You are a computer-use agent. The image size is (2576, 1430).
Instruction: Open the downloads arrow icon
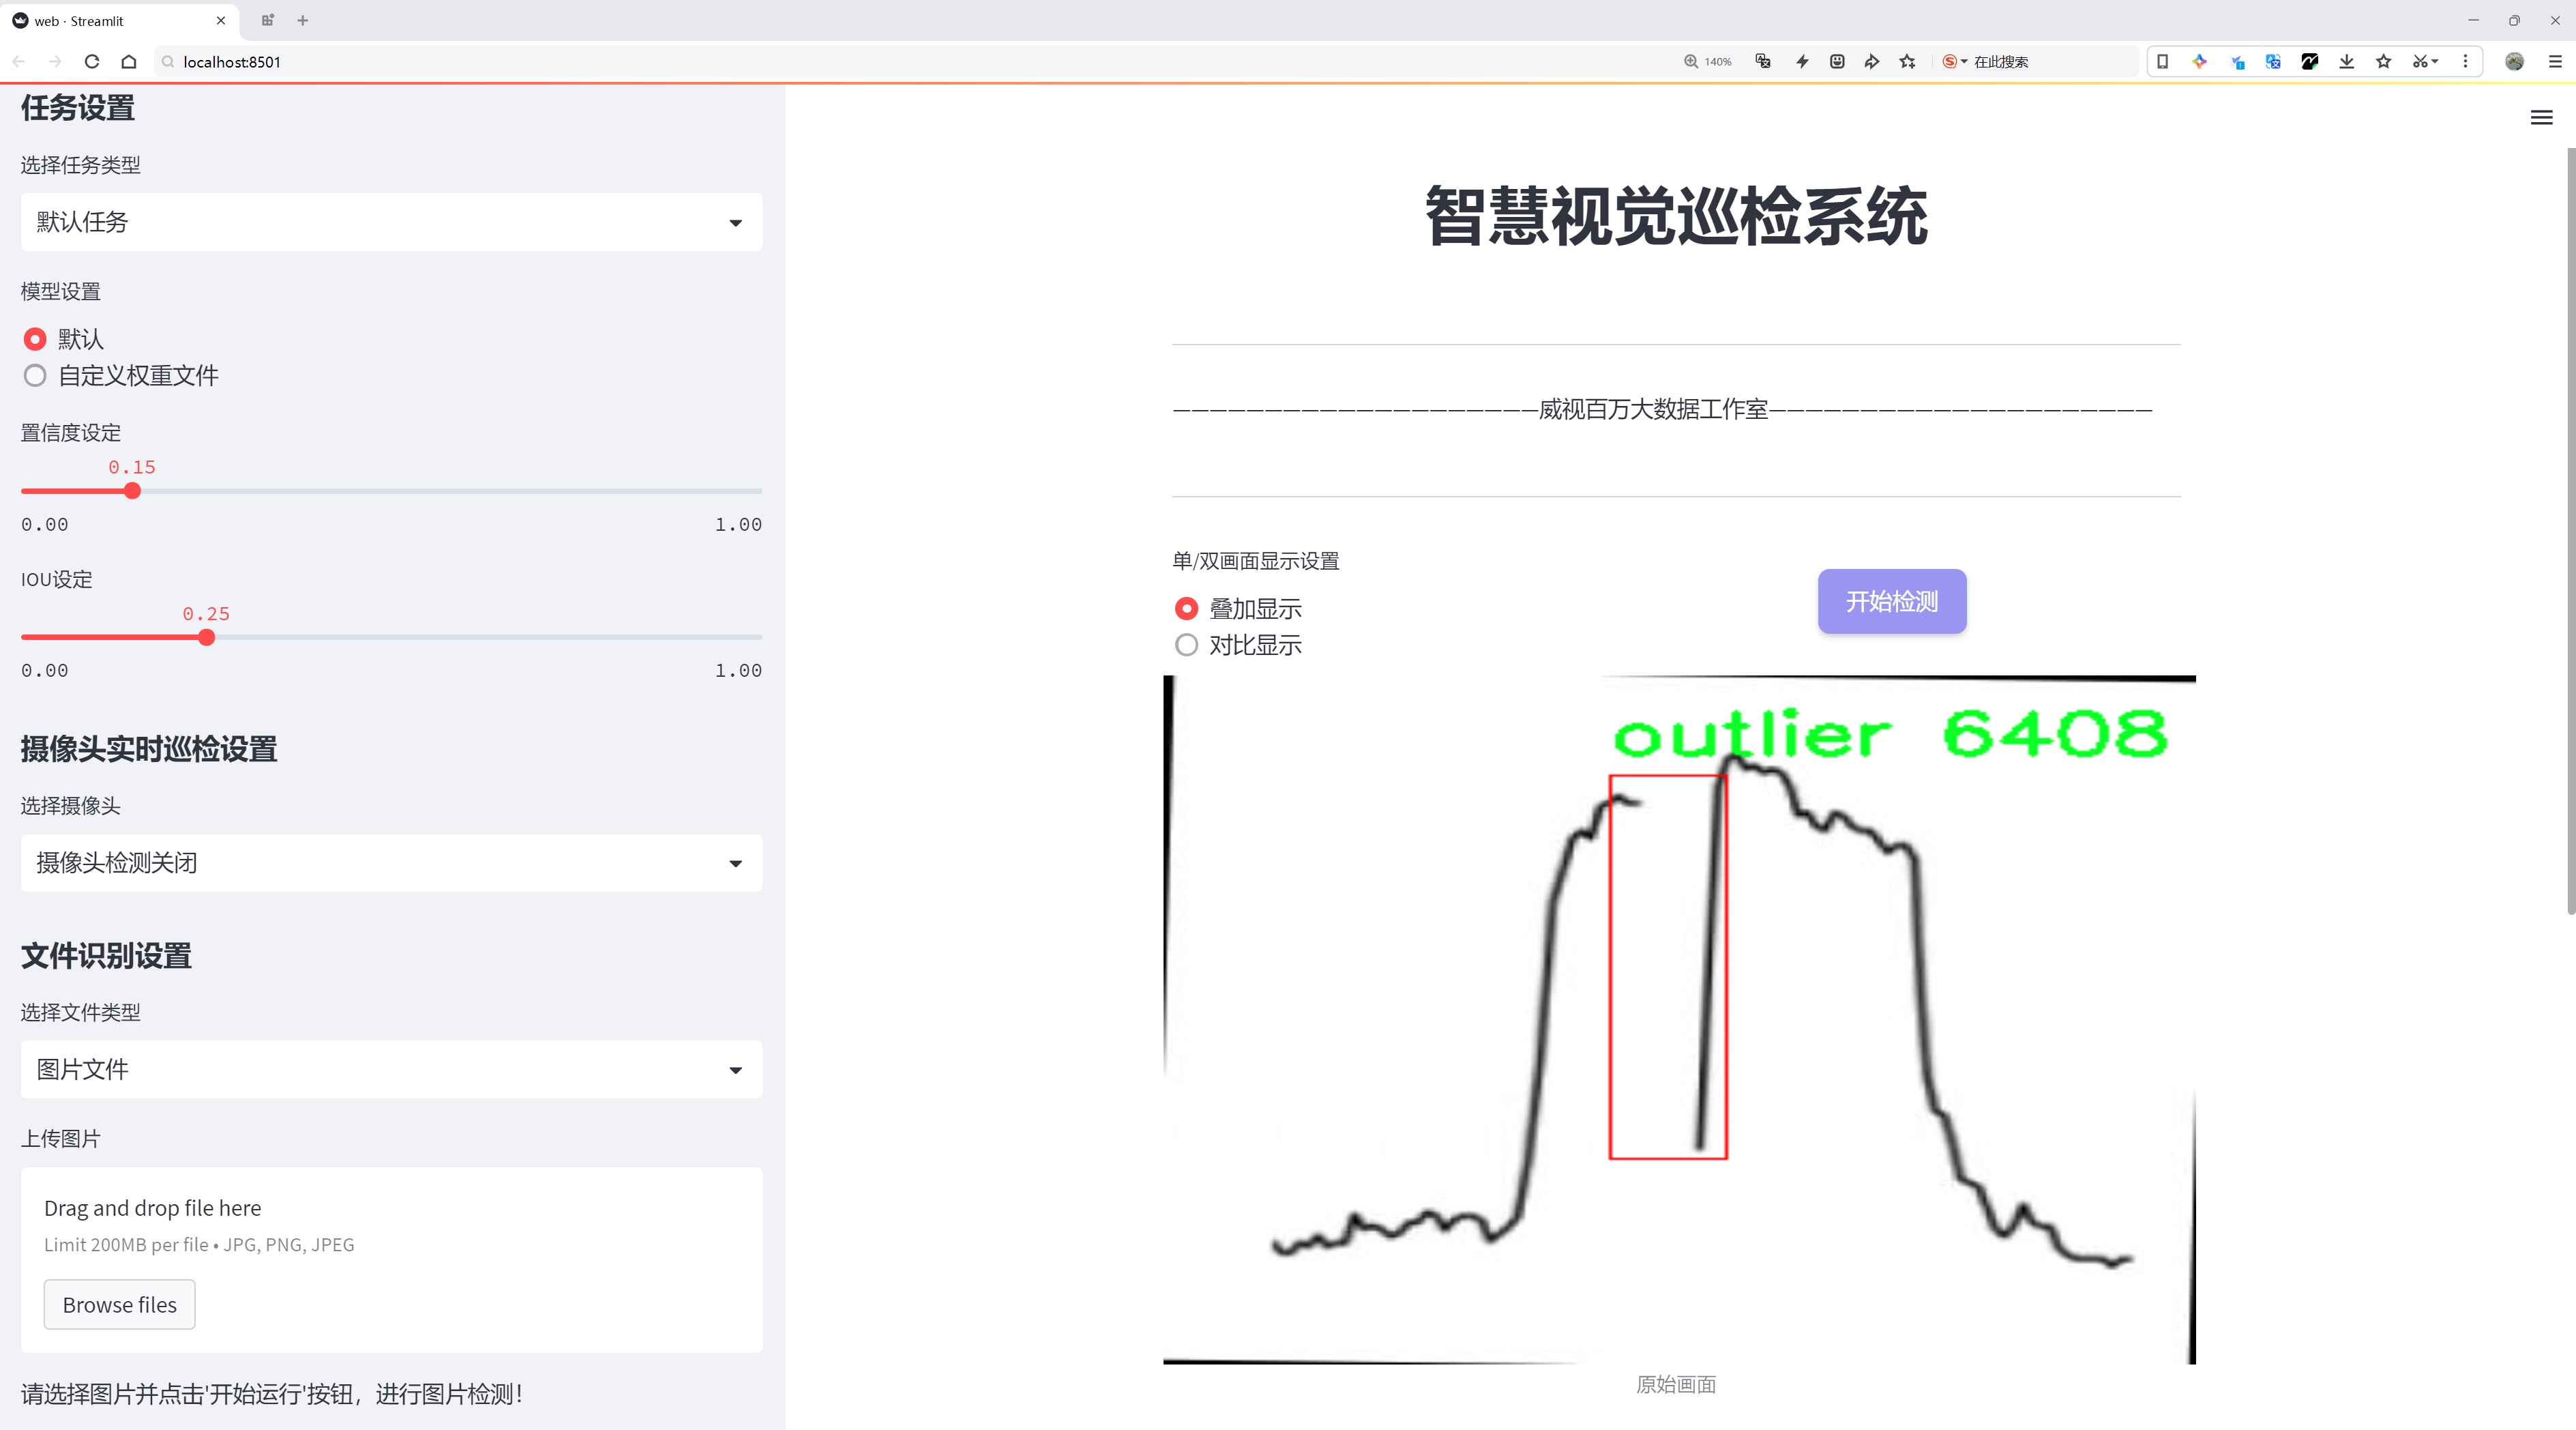[2346, 62]
